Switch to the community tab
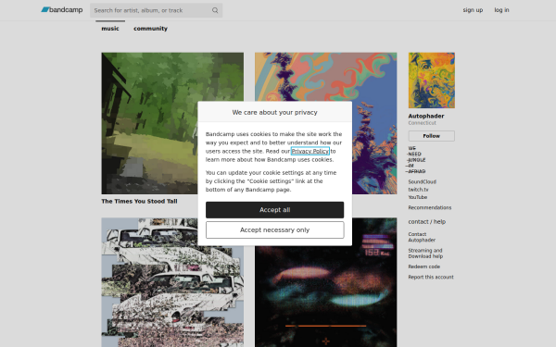Screen dimensions: 556x347 tap(150, 29)
